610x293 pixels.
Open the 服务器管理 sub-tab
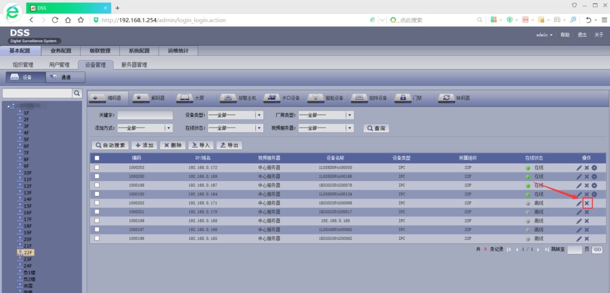(x=134, y=65)
